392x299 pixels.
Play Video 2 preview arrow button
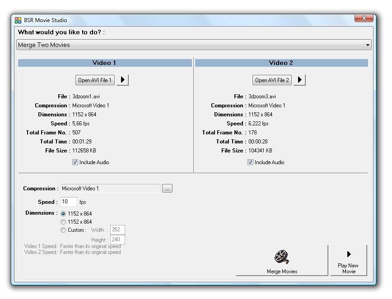pyautogui.click(x=299, y=80)
